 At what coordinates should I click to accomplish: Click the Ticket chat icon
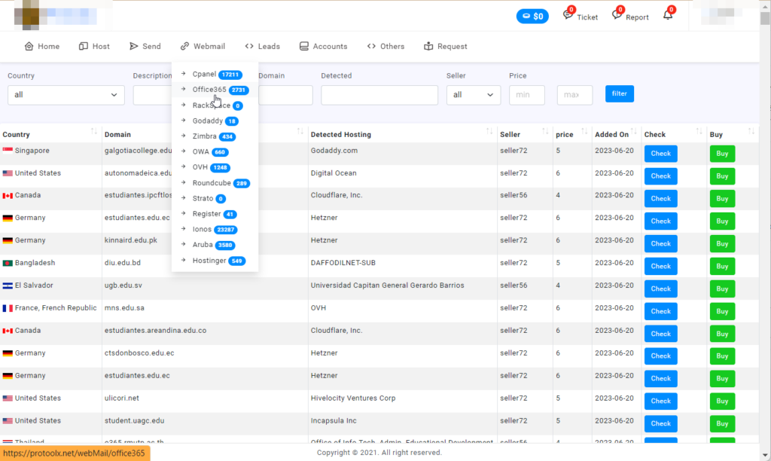568,16
